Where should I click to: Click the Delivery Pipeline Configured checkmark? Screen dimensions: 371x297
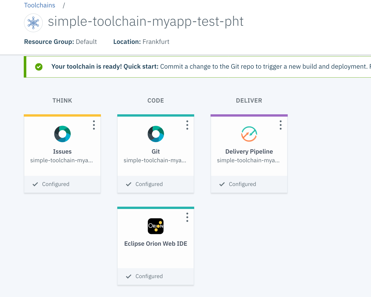222,184
